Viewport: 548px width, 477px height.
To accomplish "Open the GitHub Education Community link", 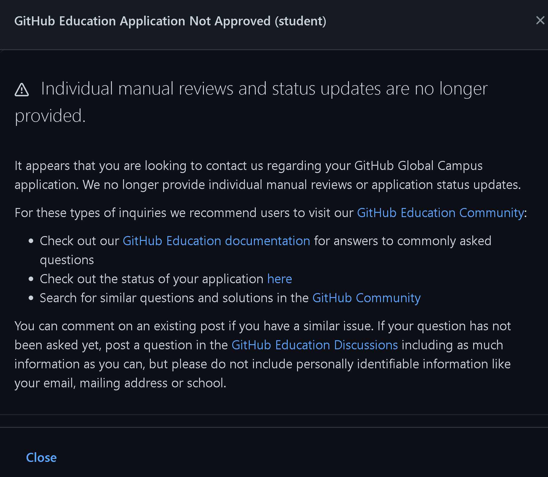I will pos(441,213).
